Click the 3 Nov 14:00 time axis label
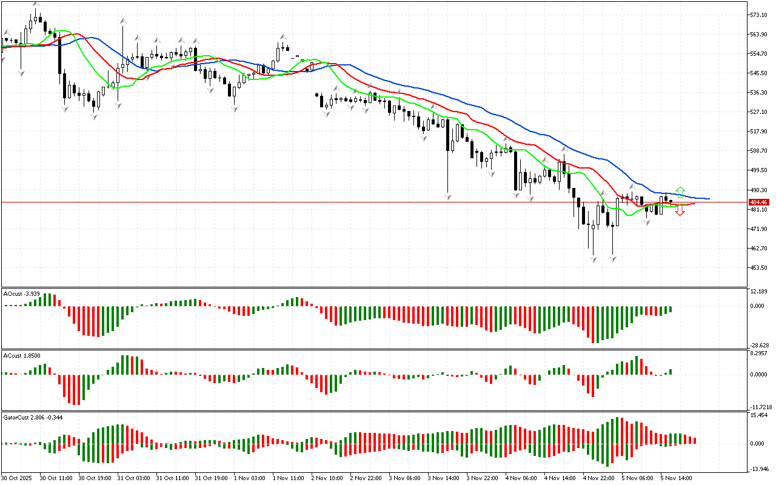Image resolution: width=776 pixels, height=485 pixels. coord(443,478)
